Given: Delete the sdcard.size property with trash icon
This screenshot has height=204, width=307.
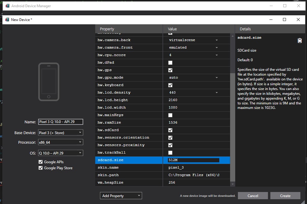Looking at the screenshot, I should point(299,40).
